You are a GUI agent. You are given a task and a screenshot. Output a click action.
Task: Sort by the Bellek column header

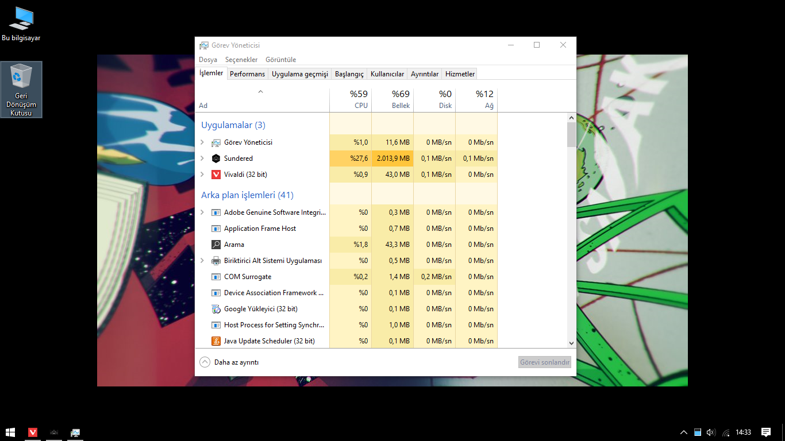(x=392, y=100)
